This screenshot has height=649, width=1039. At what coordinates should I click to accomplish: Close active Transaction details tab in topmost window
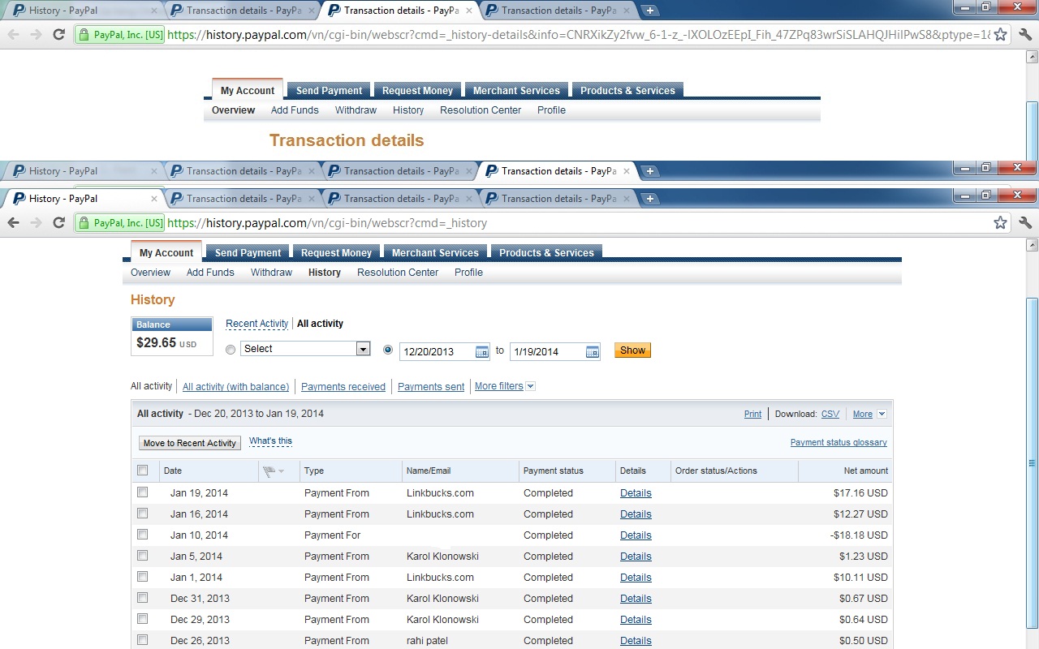click(469, 11)
